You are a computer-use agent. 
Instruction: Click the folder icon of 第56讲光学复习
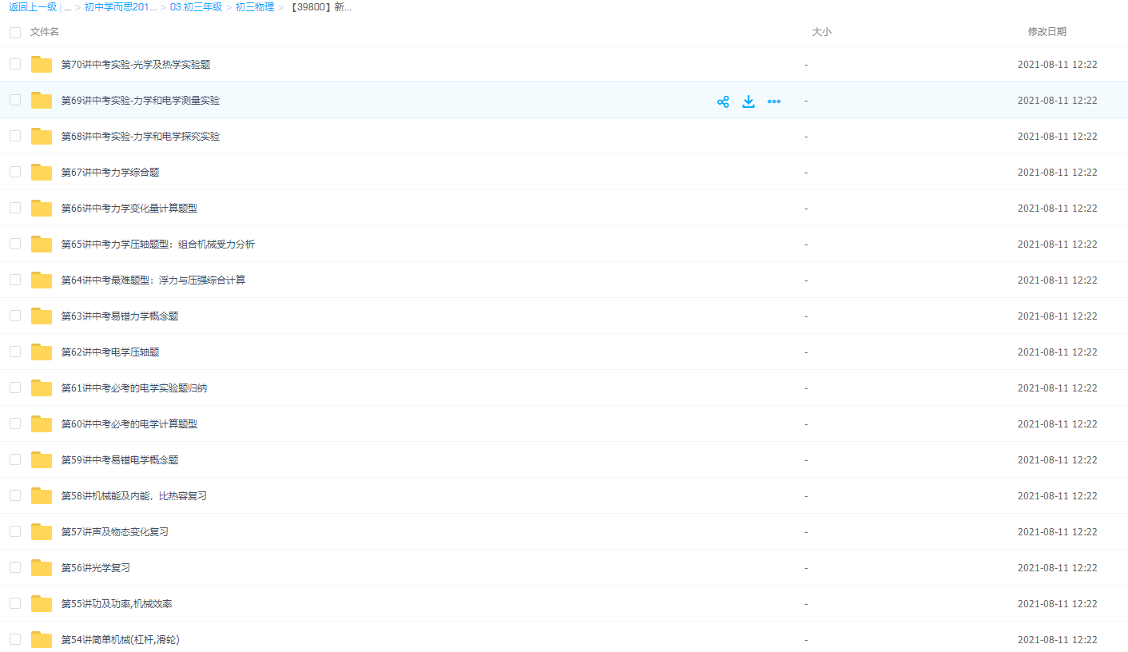tap(42, 568)
